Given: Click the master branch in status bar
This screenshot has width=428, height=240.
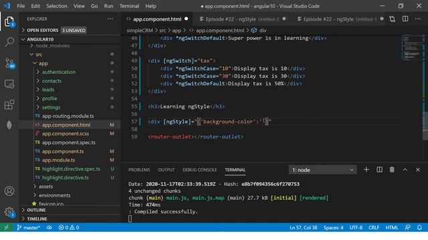Looking at the screenshot, I should 28,227.
